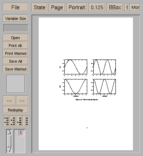Viewport: 143px width, 156px height.
Task: Click the empty title field below Variable Size
Action: pyautogui.click(x=16, y=28)
